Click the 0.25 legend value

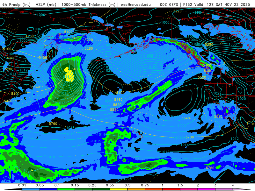tap(92, 185)
